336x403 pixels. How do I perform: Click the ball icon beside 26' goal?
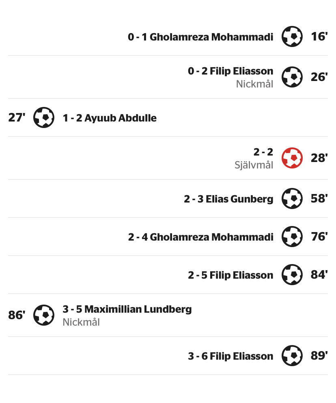(x=292, y=77)
